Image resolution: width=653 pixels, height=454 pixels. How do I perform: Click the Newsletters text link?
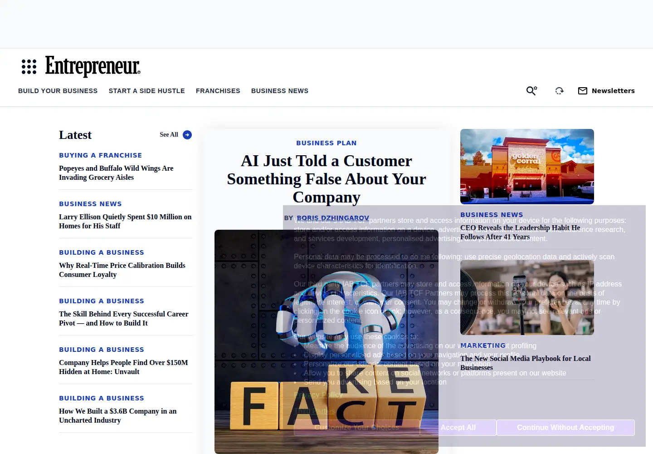click(613, 91)
